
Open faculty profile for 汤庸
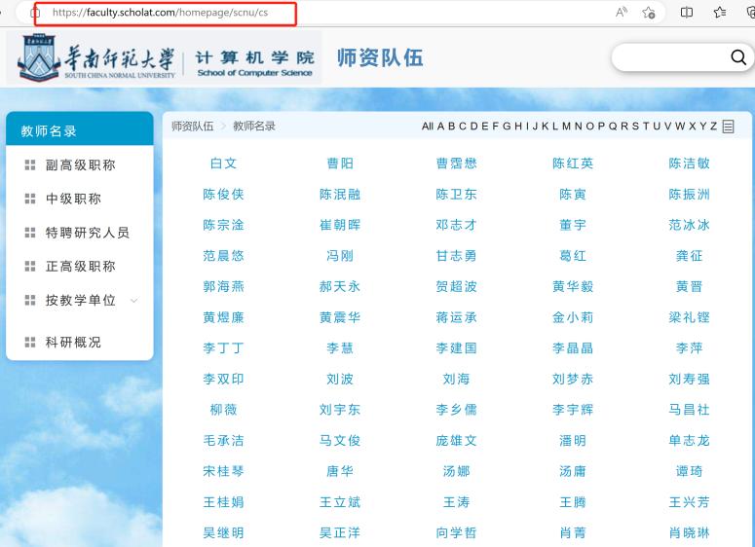(573, 471)
